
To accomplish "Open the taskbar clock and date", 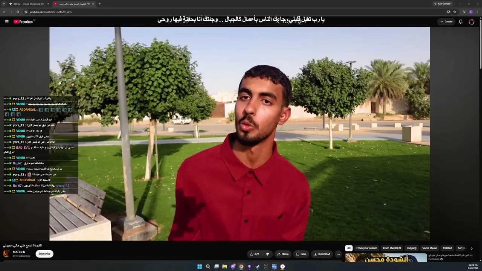I will click(473, 266).
